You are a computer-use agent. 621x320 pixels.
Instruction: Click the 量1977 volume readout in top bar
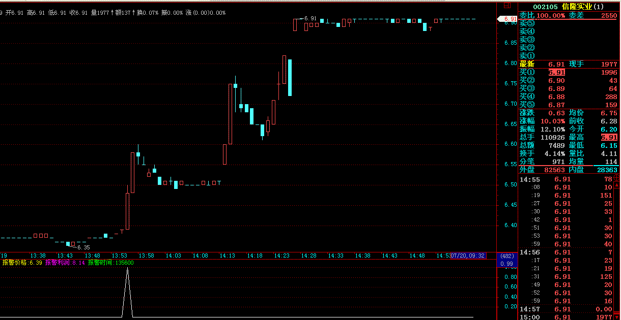(100, 12)
